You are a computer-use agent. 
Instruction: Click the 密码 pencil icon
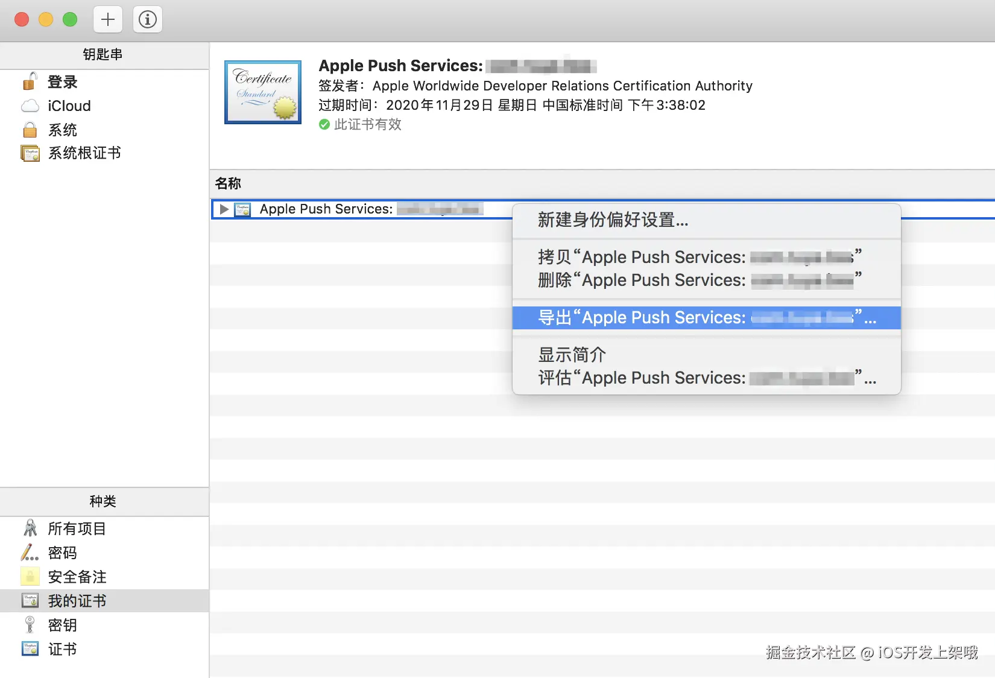click(30, 553)
